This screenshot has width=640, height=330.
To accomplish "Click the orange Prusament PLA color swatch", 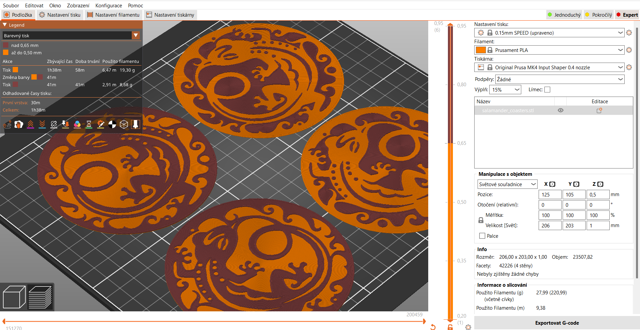I will tap(481, 50).
